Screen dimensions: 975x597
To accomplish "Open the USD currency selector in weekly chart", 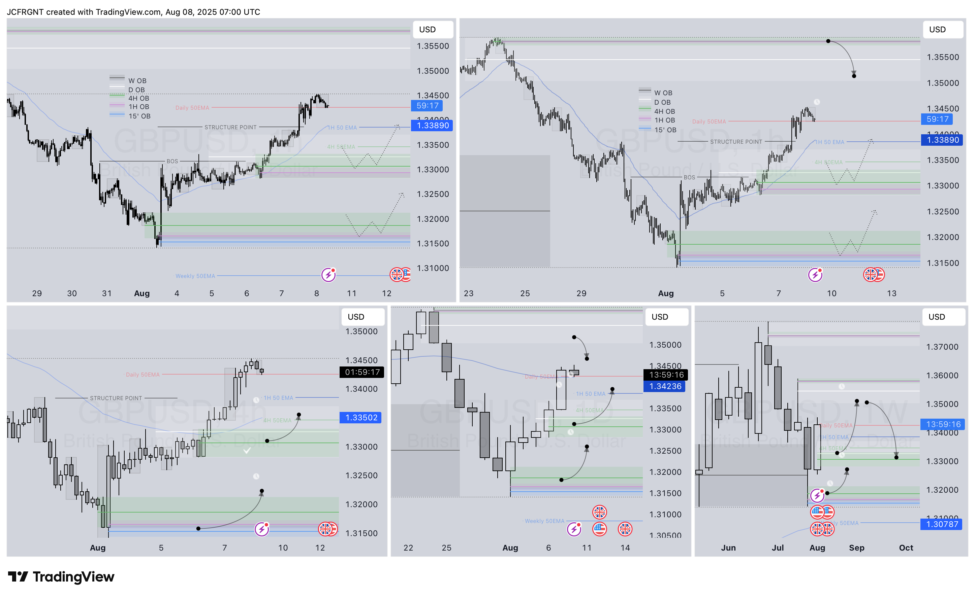I will point(944,317).
